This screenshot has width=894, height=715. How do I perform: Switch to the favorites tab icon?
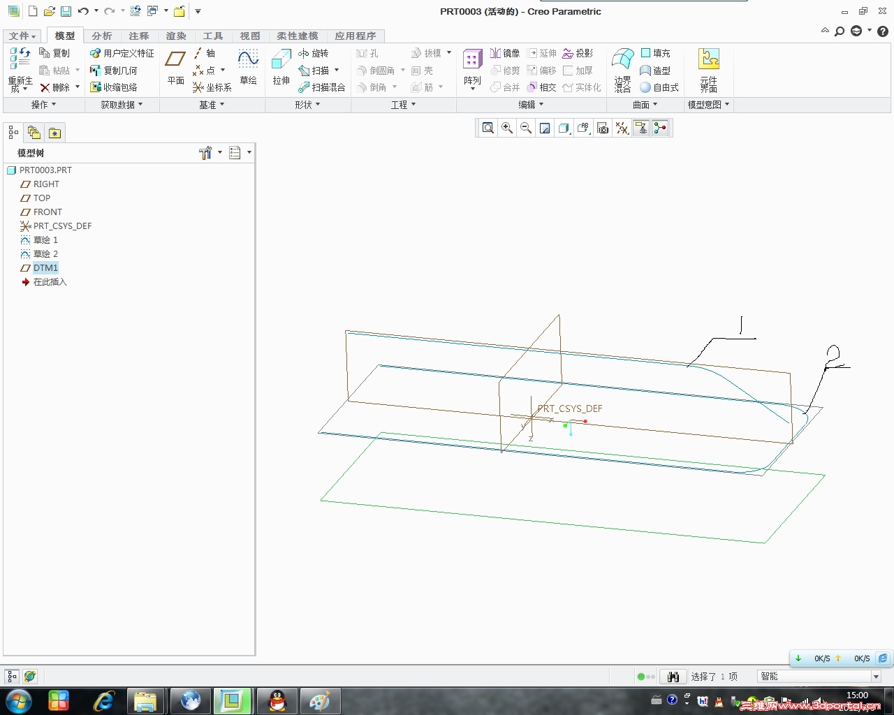click(x=54, y=133)
